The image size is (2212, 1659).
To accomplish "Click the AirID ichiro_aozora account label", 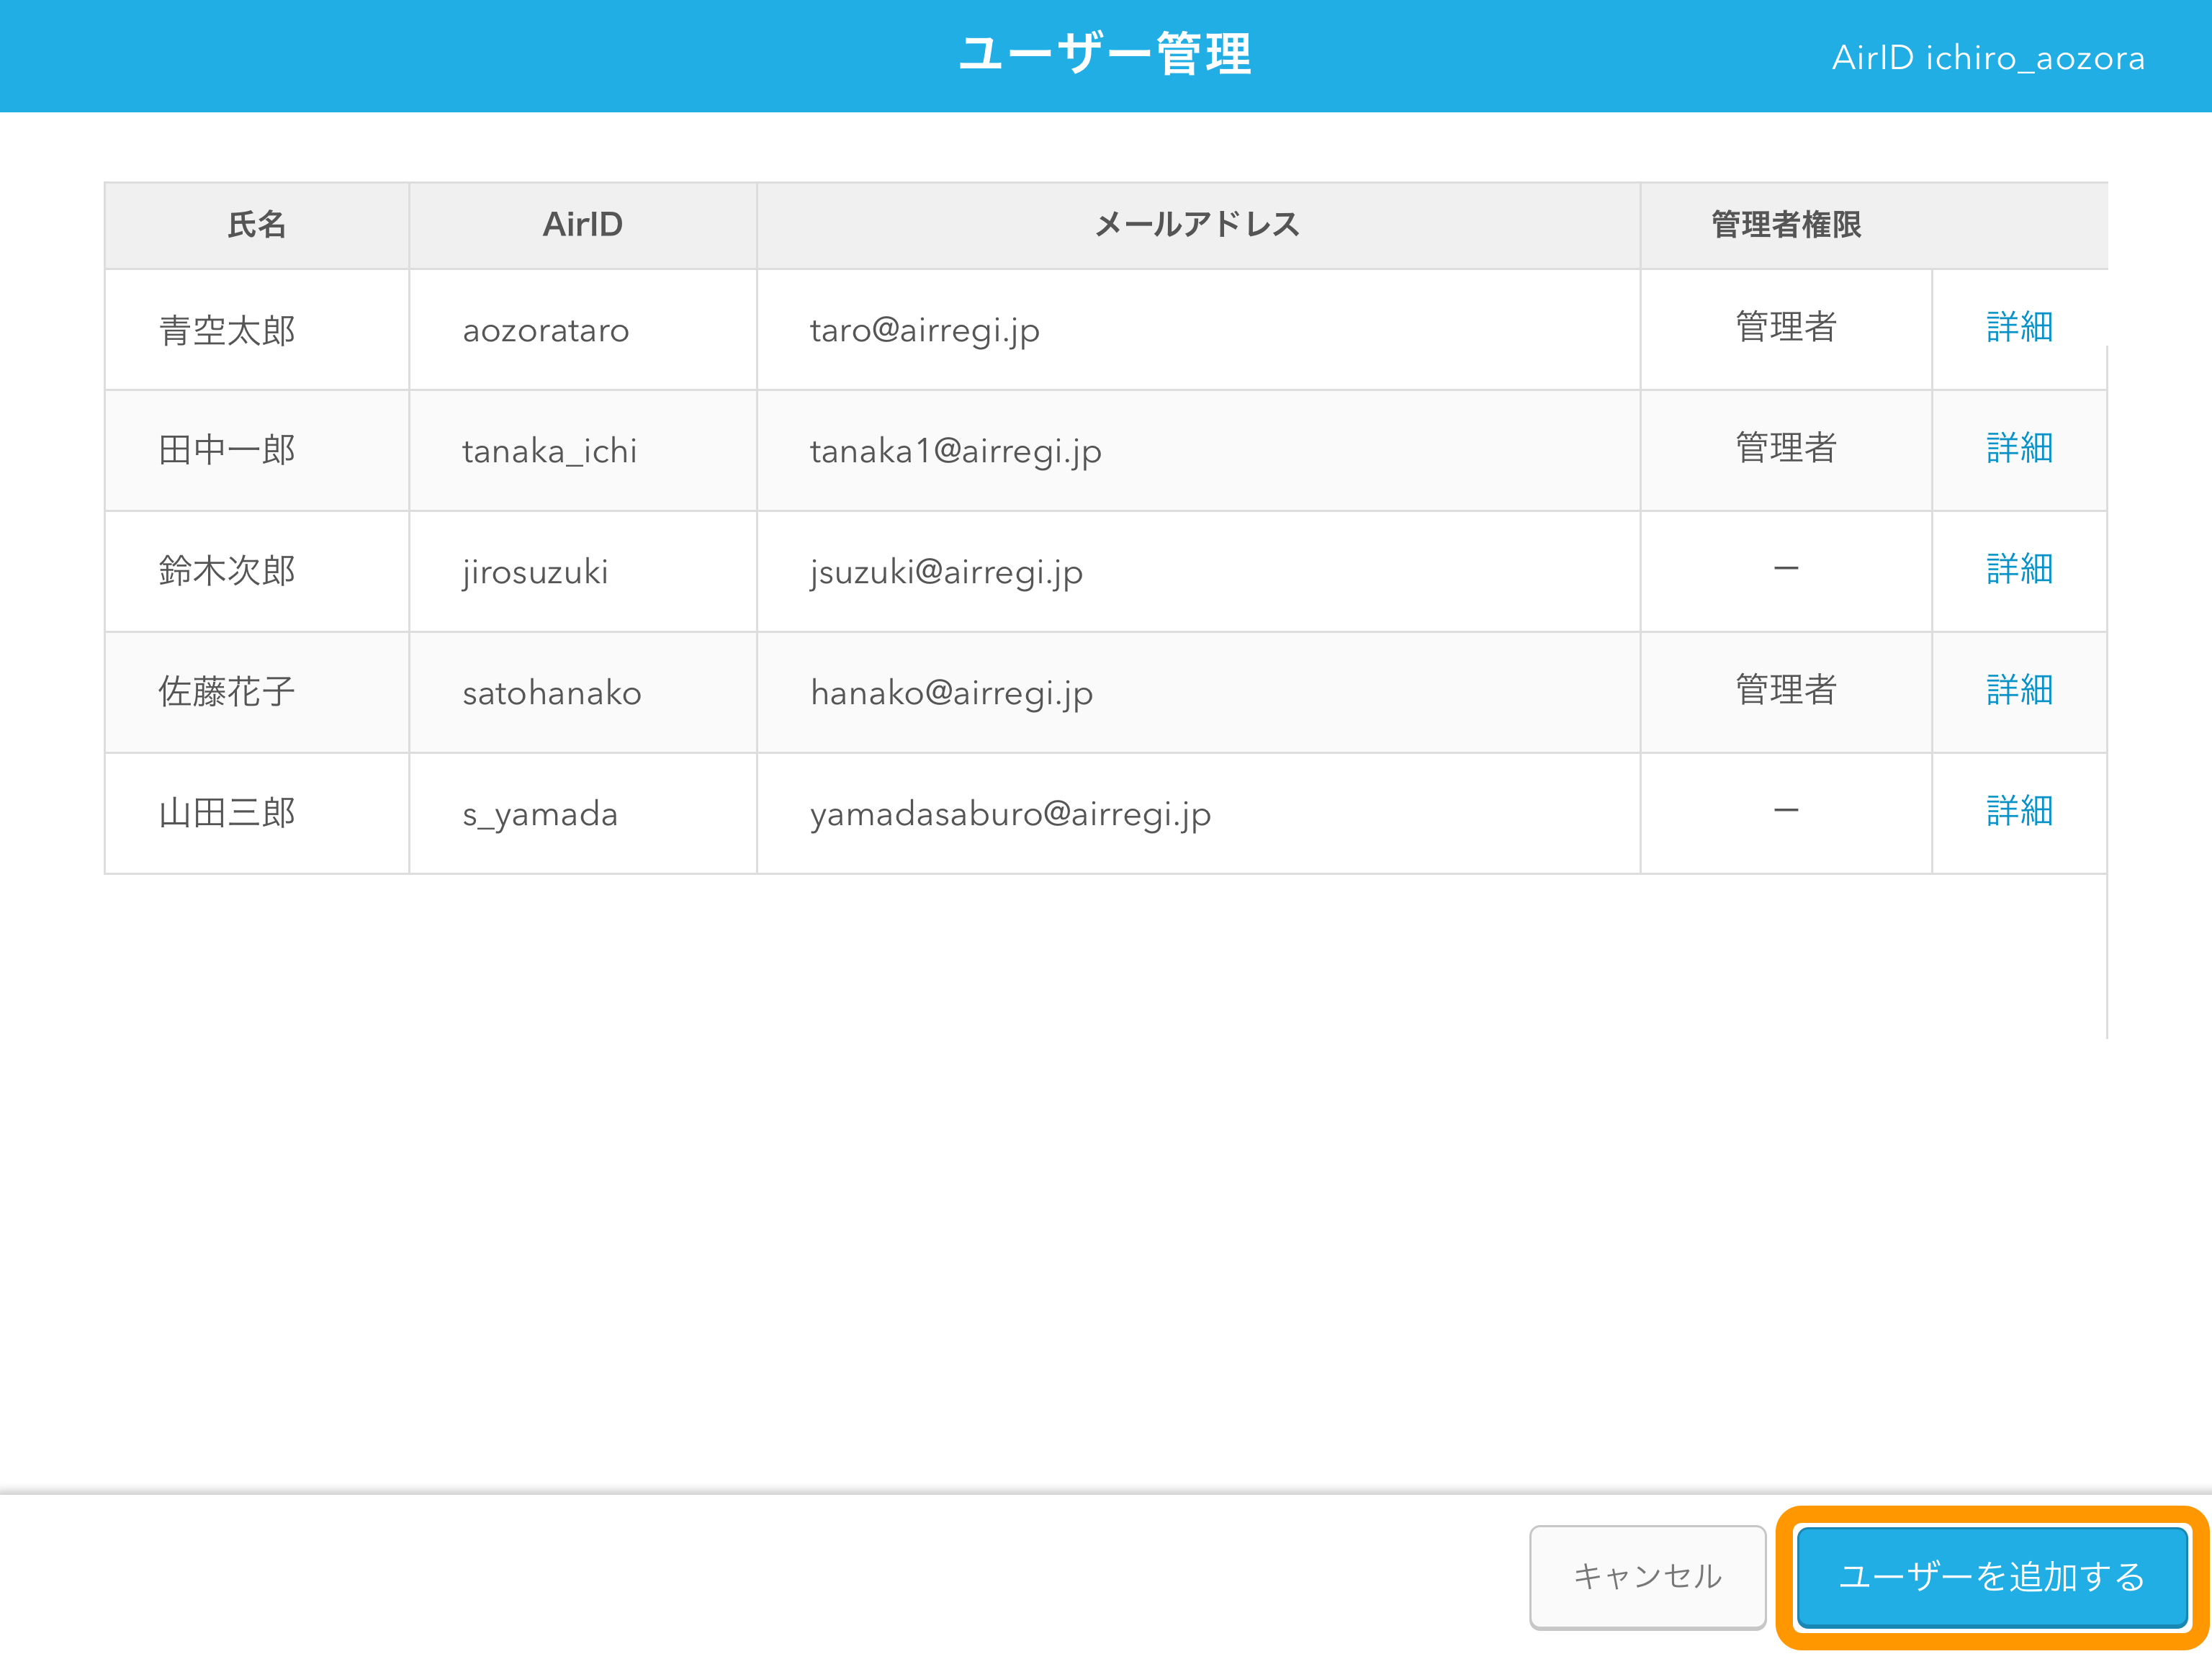I will tap(1988, 58).
